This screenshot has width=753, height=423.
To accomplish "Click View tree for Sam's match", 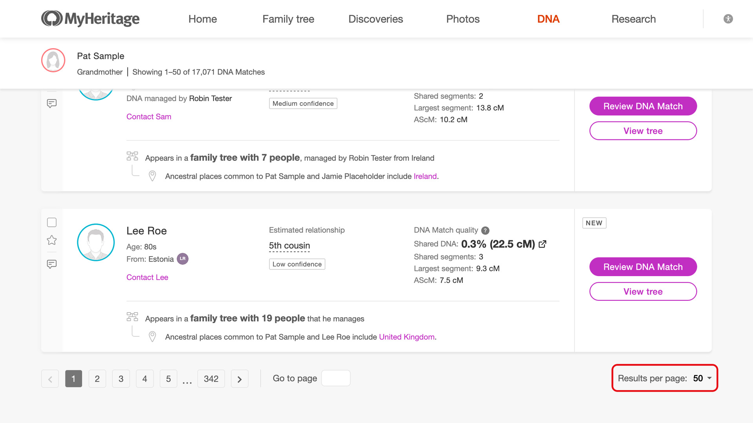I will click(x=643, y=131).
